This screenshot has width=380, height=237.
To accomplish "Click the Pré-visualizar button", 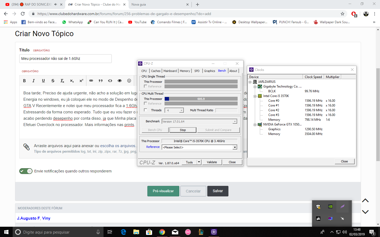I will 163,191.
